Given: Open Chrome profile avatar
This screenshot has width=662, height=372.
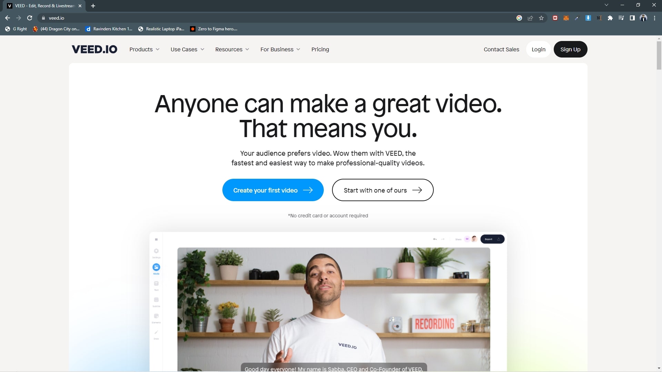Looking at the screenshot, I should tap(643, 18).
